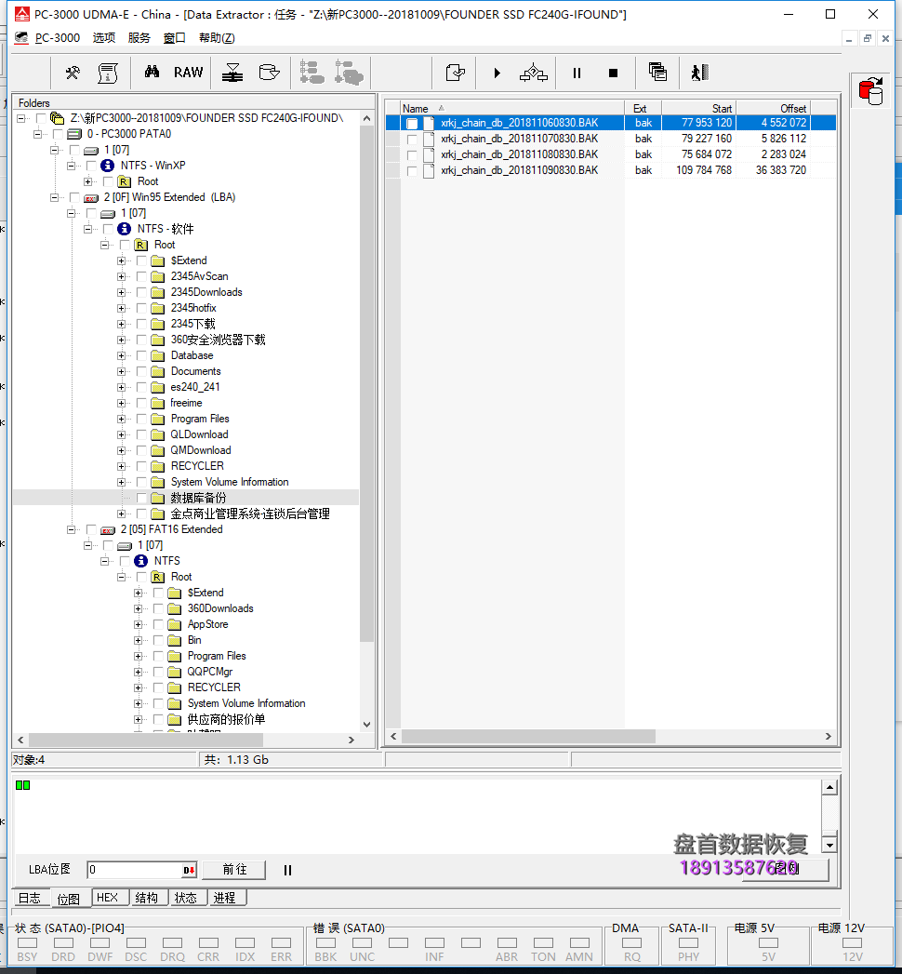Click the 2 [0F] Win95 Extended partition icon
902x974 pixels.
point(91,197)
